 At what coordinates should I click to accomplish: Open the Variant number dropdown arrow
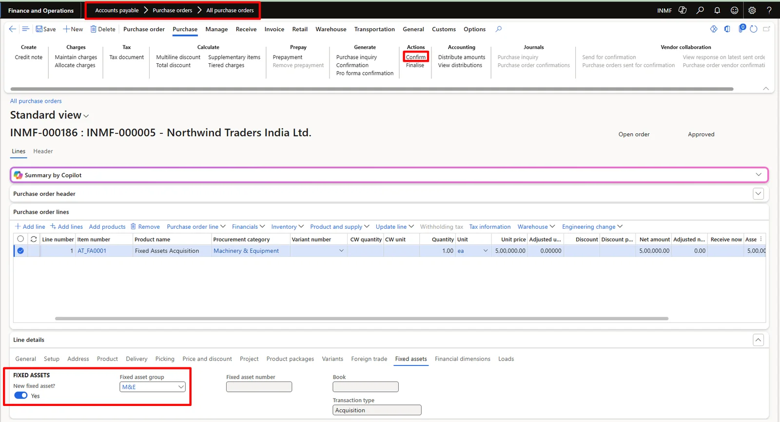341,251
